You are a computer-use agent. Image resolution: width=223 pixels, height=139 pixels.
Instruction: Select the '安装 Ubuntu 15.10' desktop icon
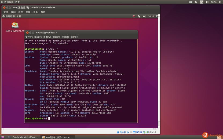click(15, 27)
